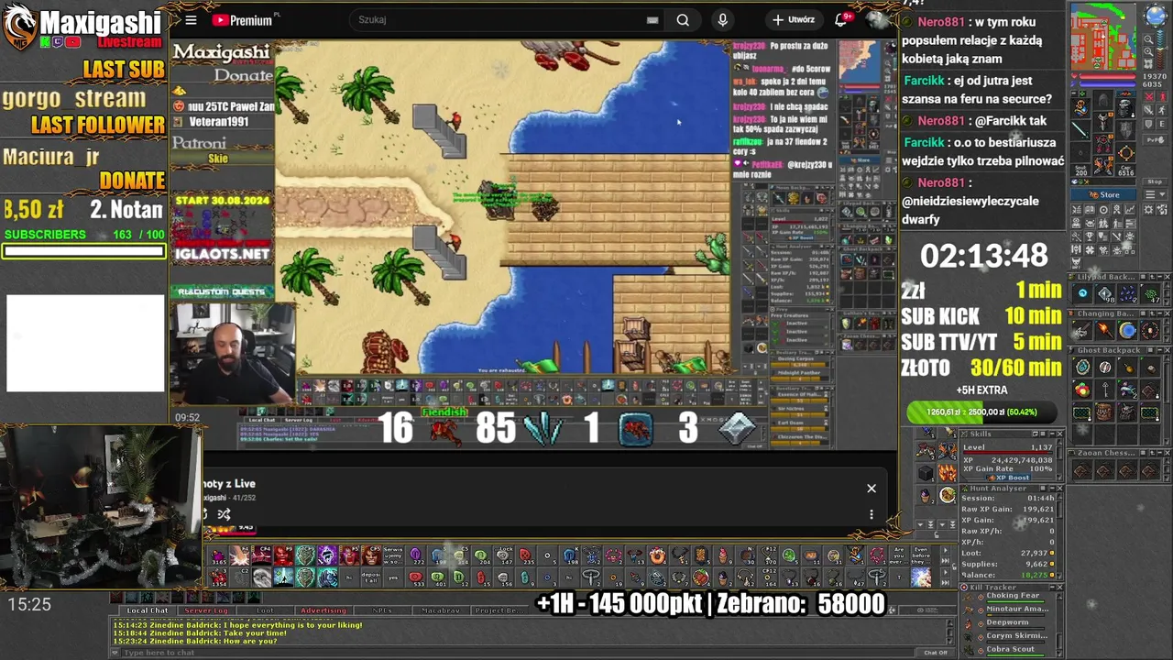Open the analytics chart-line icon
Screen dimensions: 1173x660
coord(1130,209)
